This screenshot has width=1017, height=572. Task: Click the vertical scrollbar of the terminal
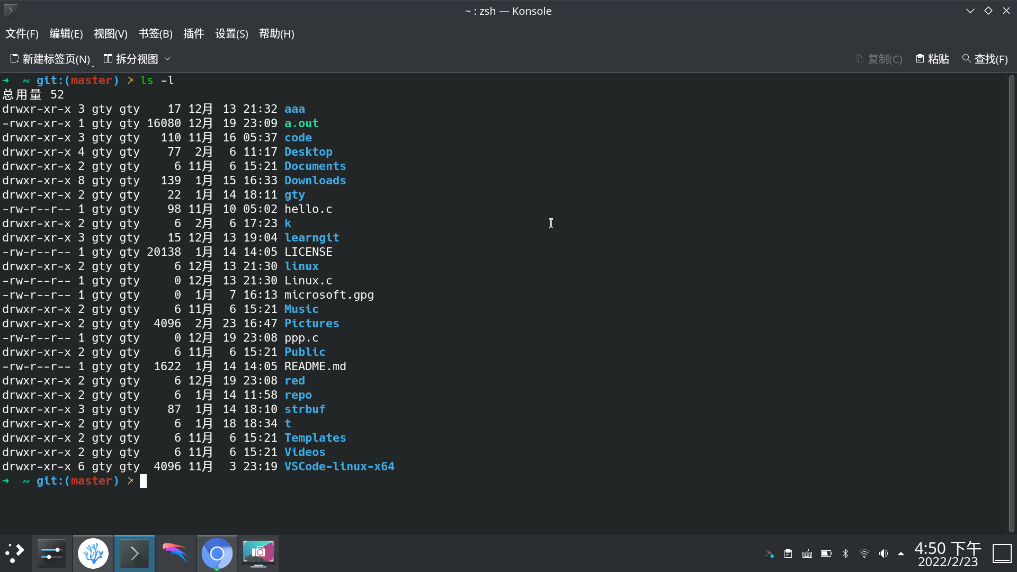tap(1011, 303)
